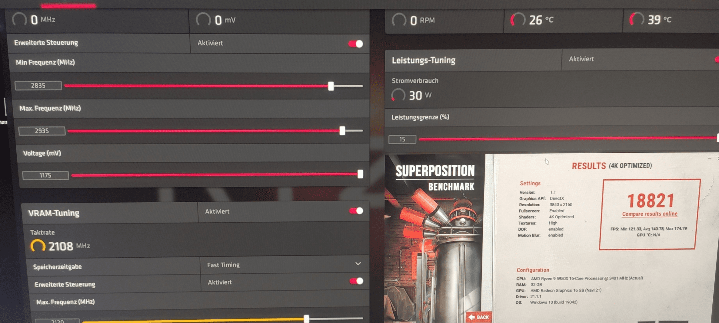Image resolution: width=719 pixels, height=323 pixels.
Task: Click the Min Frequenz (MHz) label
Action: (45, 62)
